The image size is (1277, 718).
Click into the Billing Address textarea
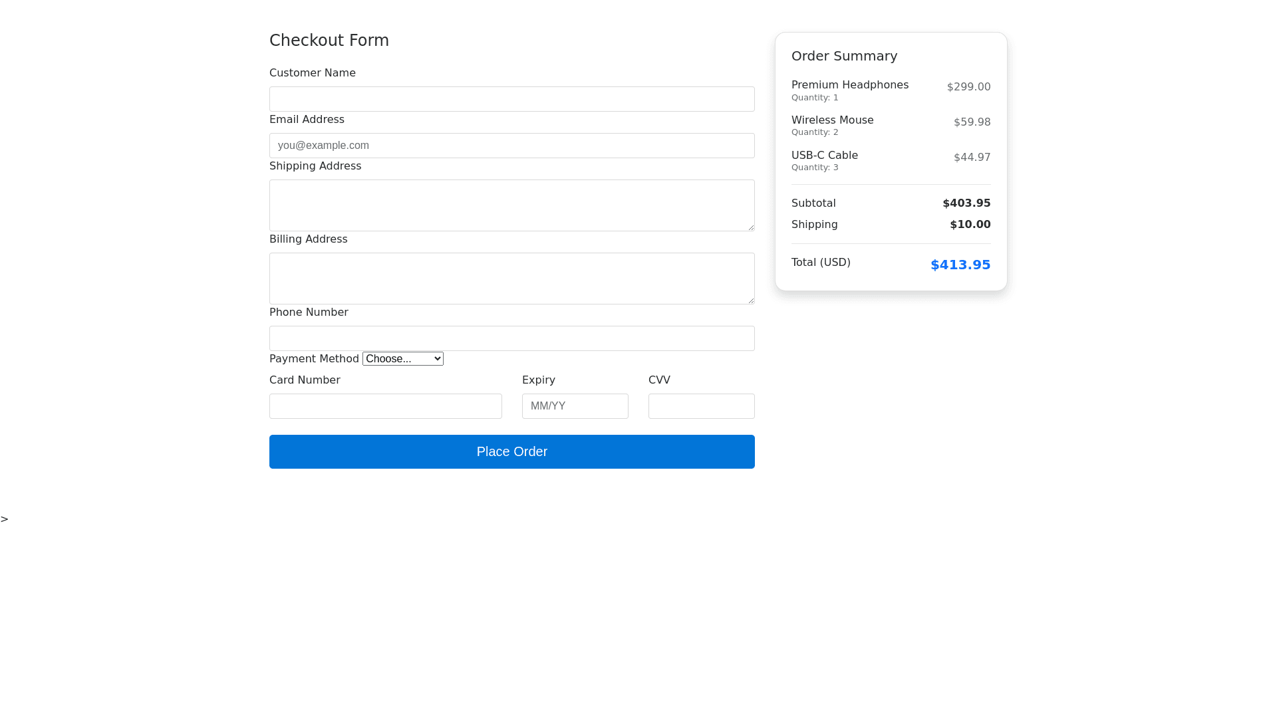tap(511, 278)
